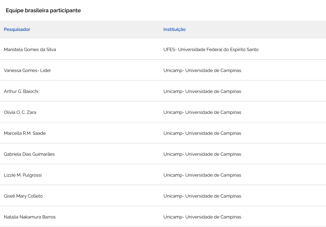Image resolution: width=326 pixels, height=227 pixels.
Task: Click Unicamp institution beside Olivia Zara
Action: pos(202,112)
